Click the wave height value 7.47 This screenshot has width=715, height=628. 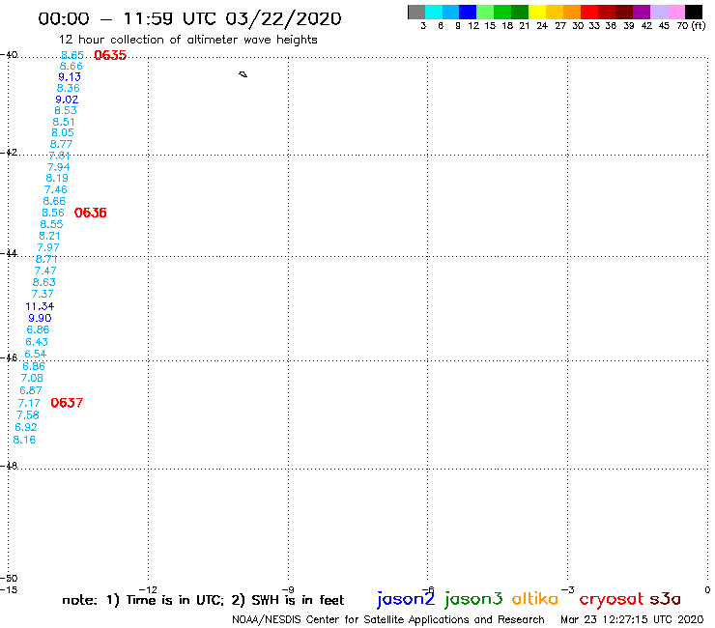[45, 271]
